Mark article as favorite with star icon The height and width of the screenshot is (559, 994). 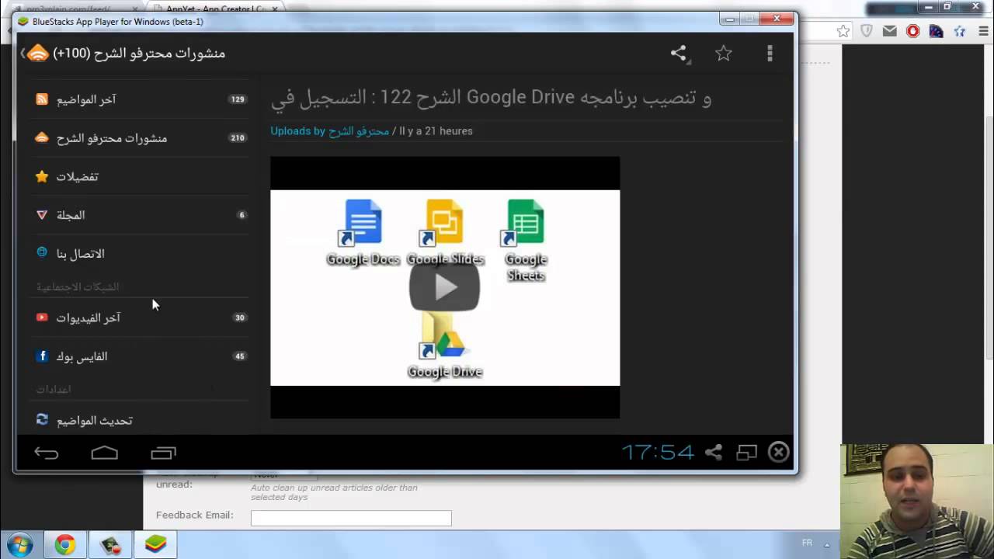point(724,53)
